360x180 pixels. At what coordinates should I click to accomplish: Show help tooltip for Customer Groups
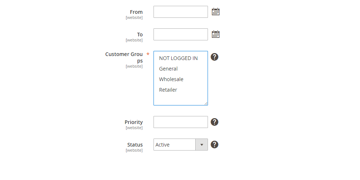[214, 57]
